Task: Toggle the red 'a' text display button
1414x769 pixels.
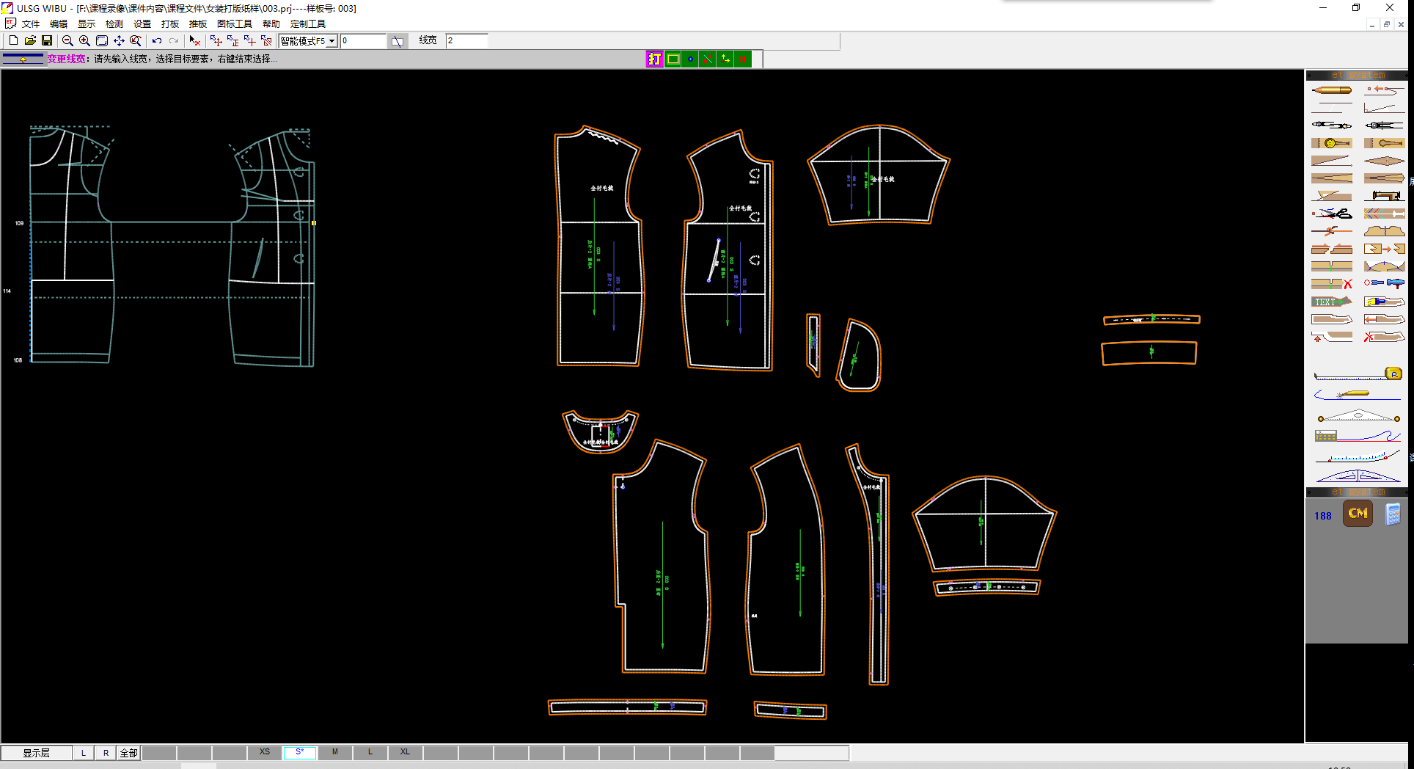Action: click(743, 59)
